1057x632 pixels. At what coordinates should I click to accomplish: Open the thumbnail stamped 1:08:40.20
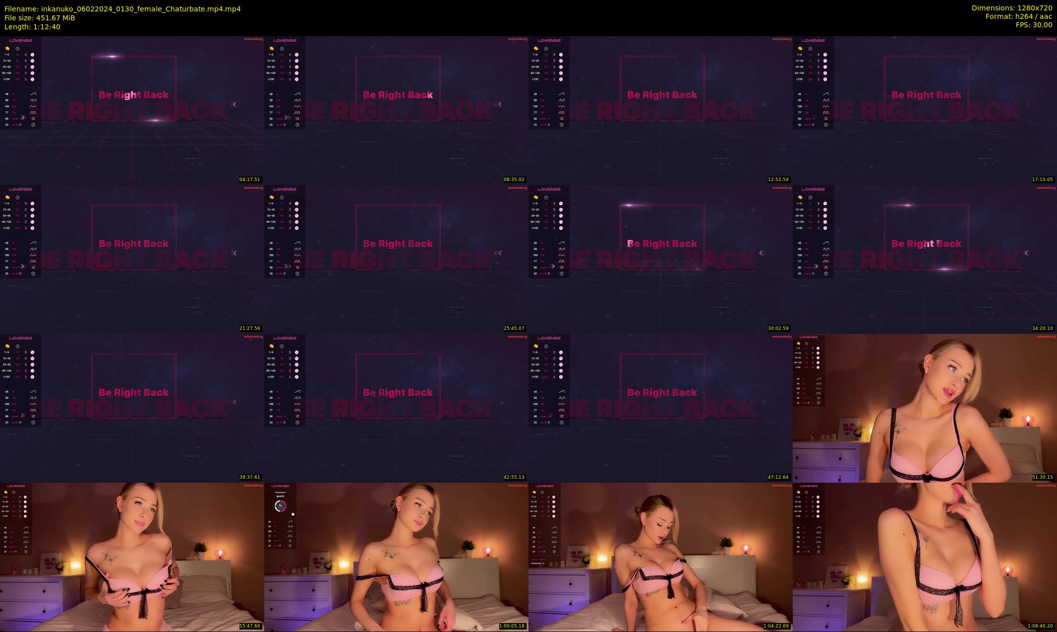click(x=925, y=557)
